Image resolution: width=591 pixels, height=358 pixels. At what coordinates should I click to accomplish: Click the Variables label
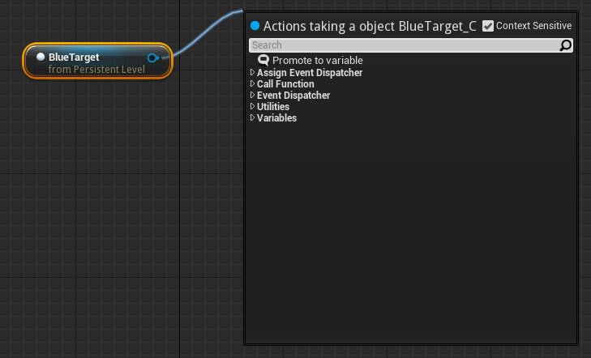click(276, 117)
